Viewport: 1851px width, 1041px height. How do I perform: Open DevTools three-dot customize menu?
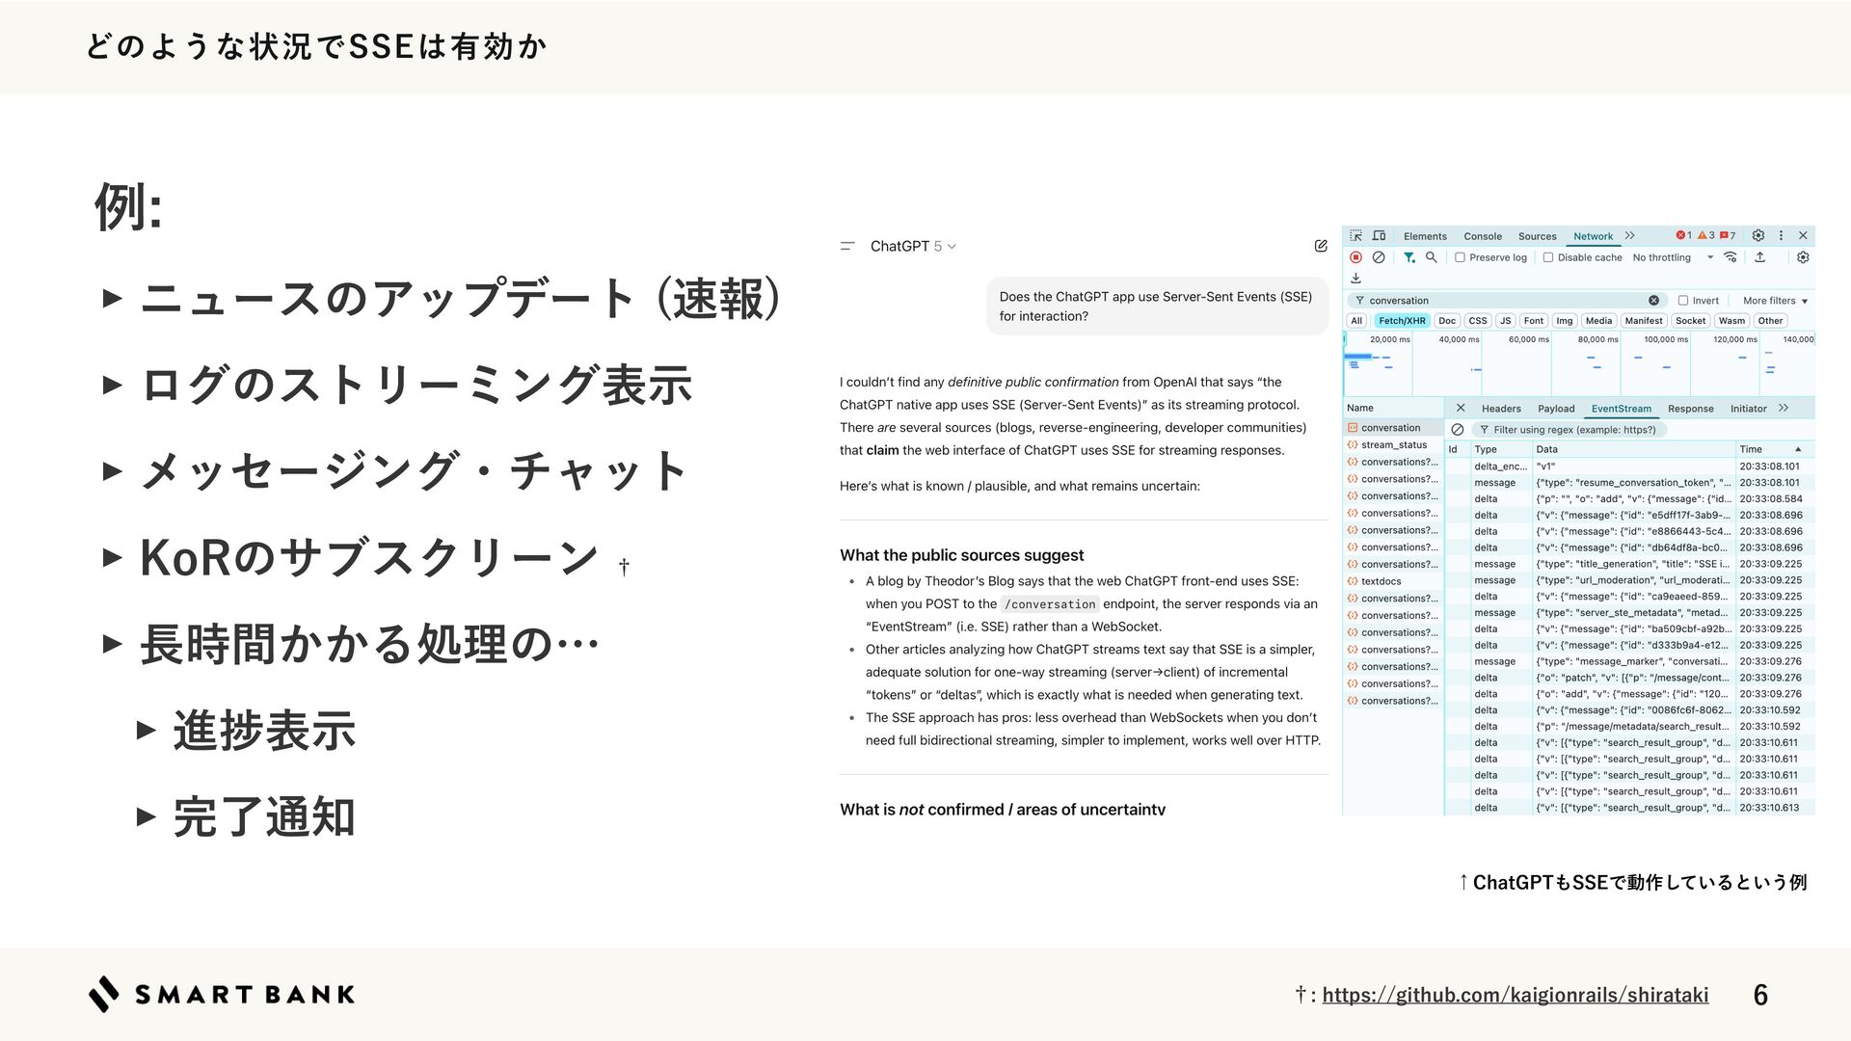pyautogui.click(x=1781, y=235)
